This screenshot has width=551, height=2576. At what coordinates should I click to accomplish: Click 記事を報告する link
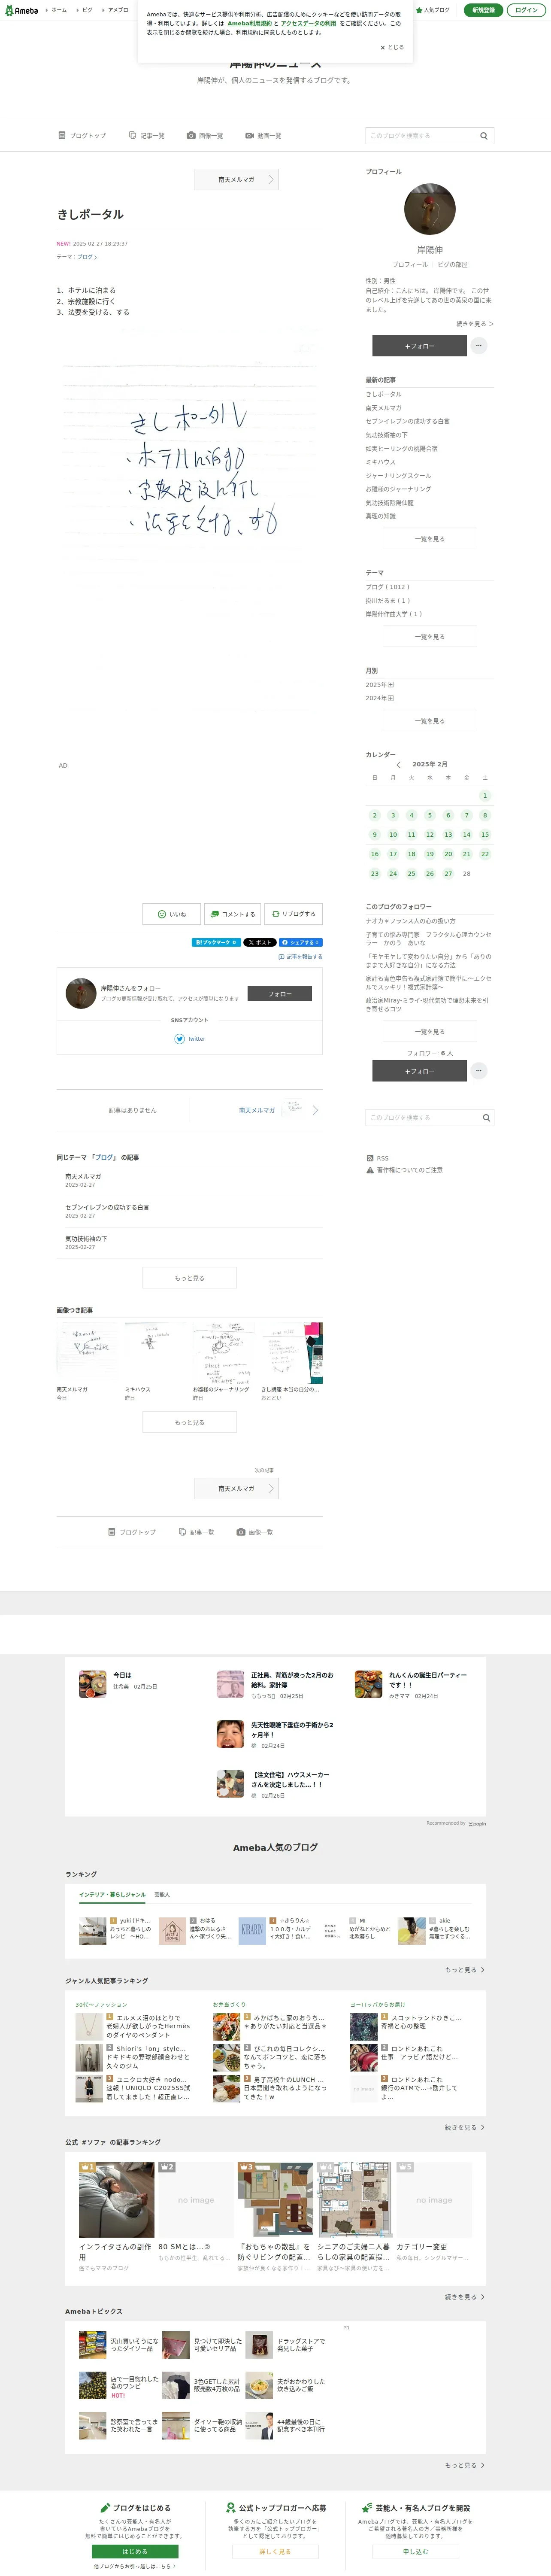click(x=300, y=957)
